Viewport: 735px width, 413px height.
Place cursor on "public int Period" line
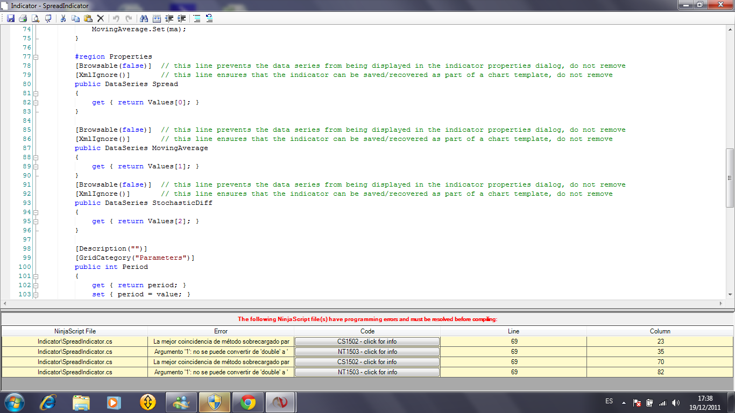click(x=111, y=267)
